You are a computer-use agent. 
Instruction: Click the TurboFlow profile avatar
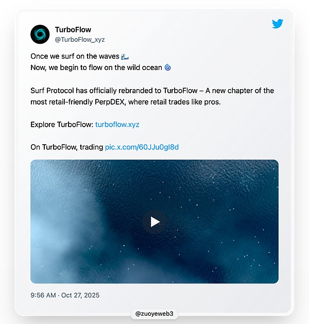tap(40, 34)
